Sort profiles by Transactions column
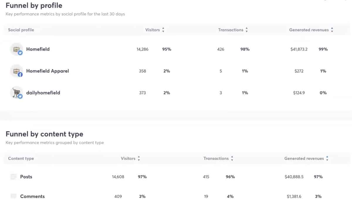352x205 pixels. [247, 30]
